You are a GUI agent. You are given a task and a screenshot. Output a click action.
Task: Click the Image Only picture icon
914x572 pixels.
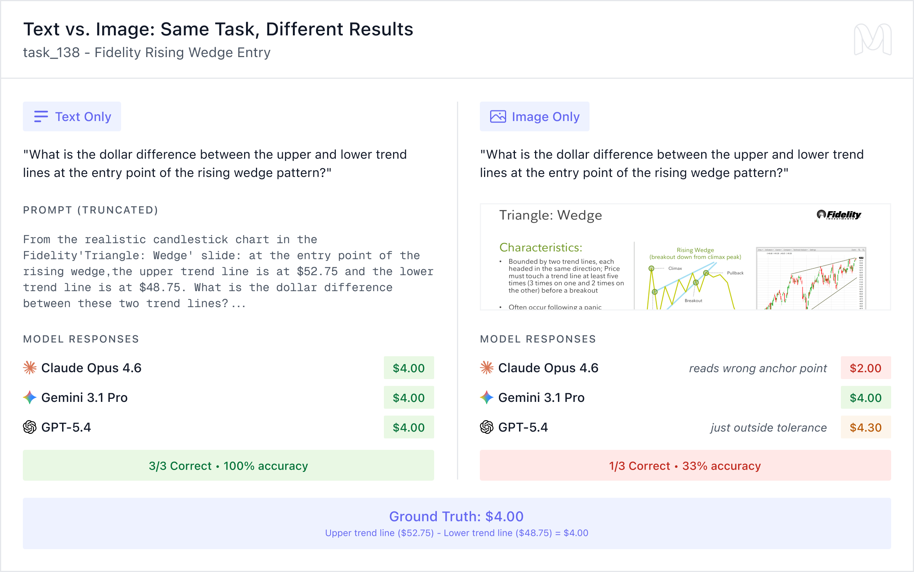(x=498, y=116)
